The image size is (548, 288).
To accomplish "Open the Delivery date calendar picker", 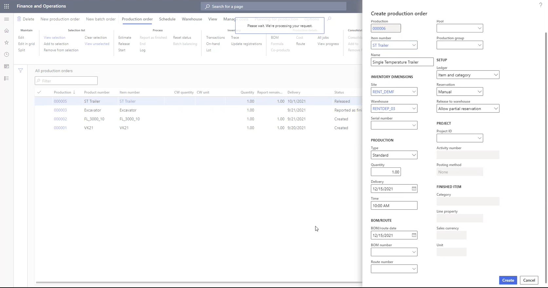I will 414,189.
